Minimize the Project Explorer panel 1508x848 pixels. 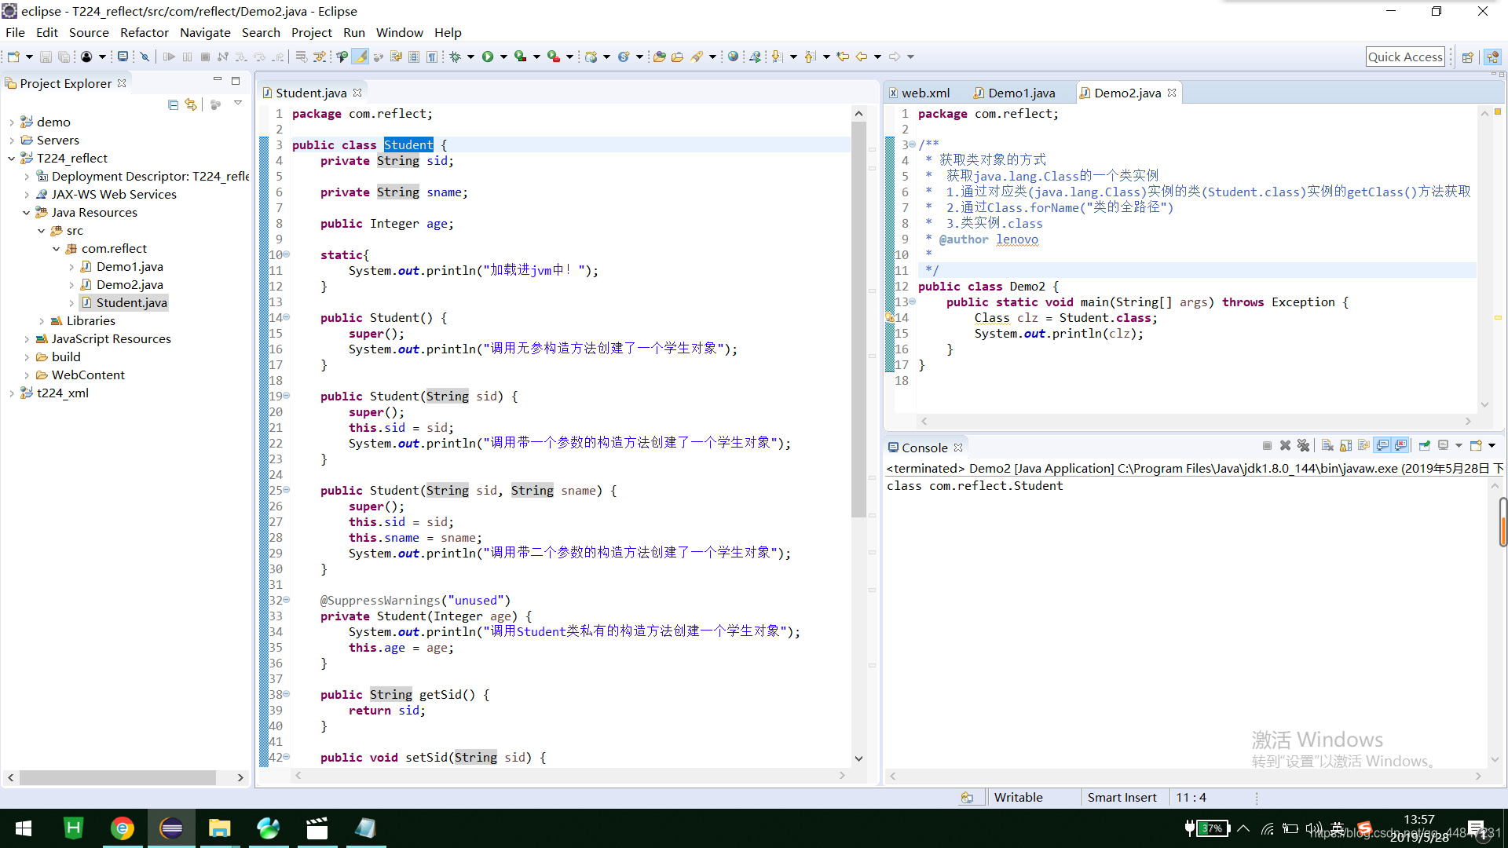[218, 80]
